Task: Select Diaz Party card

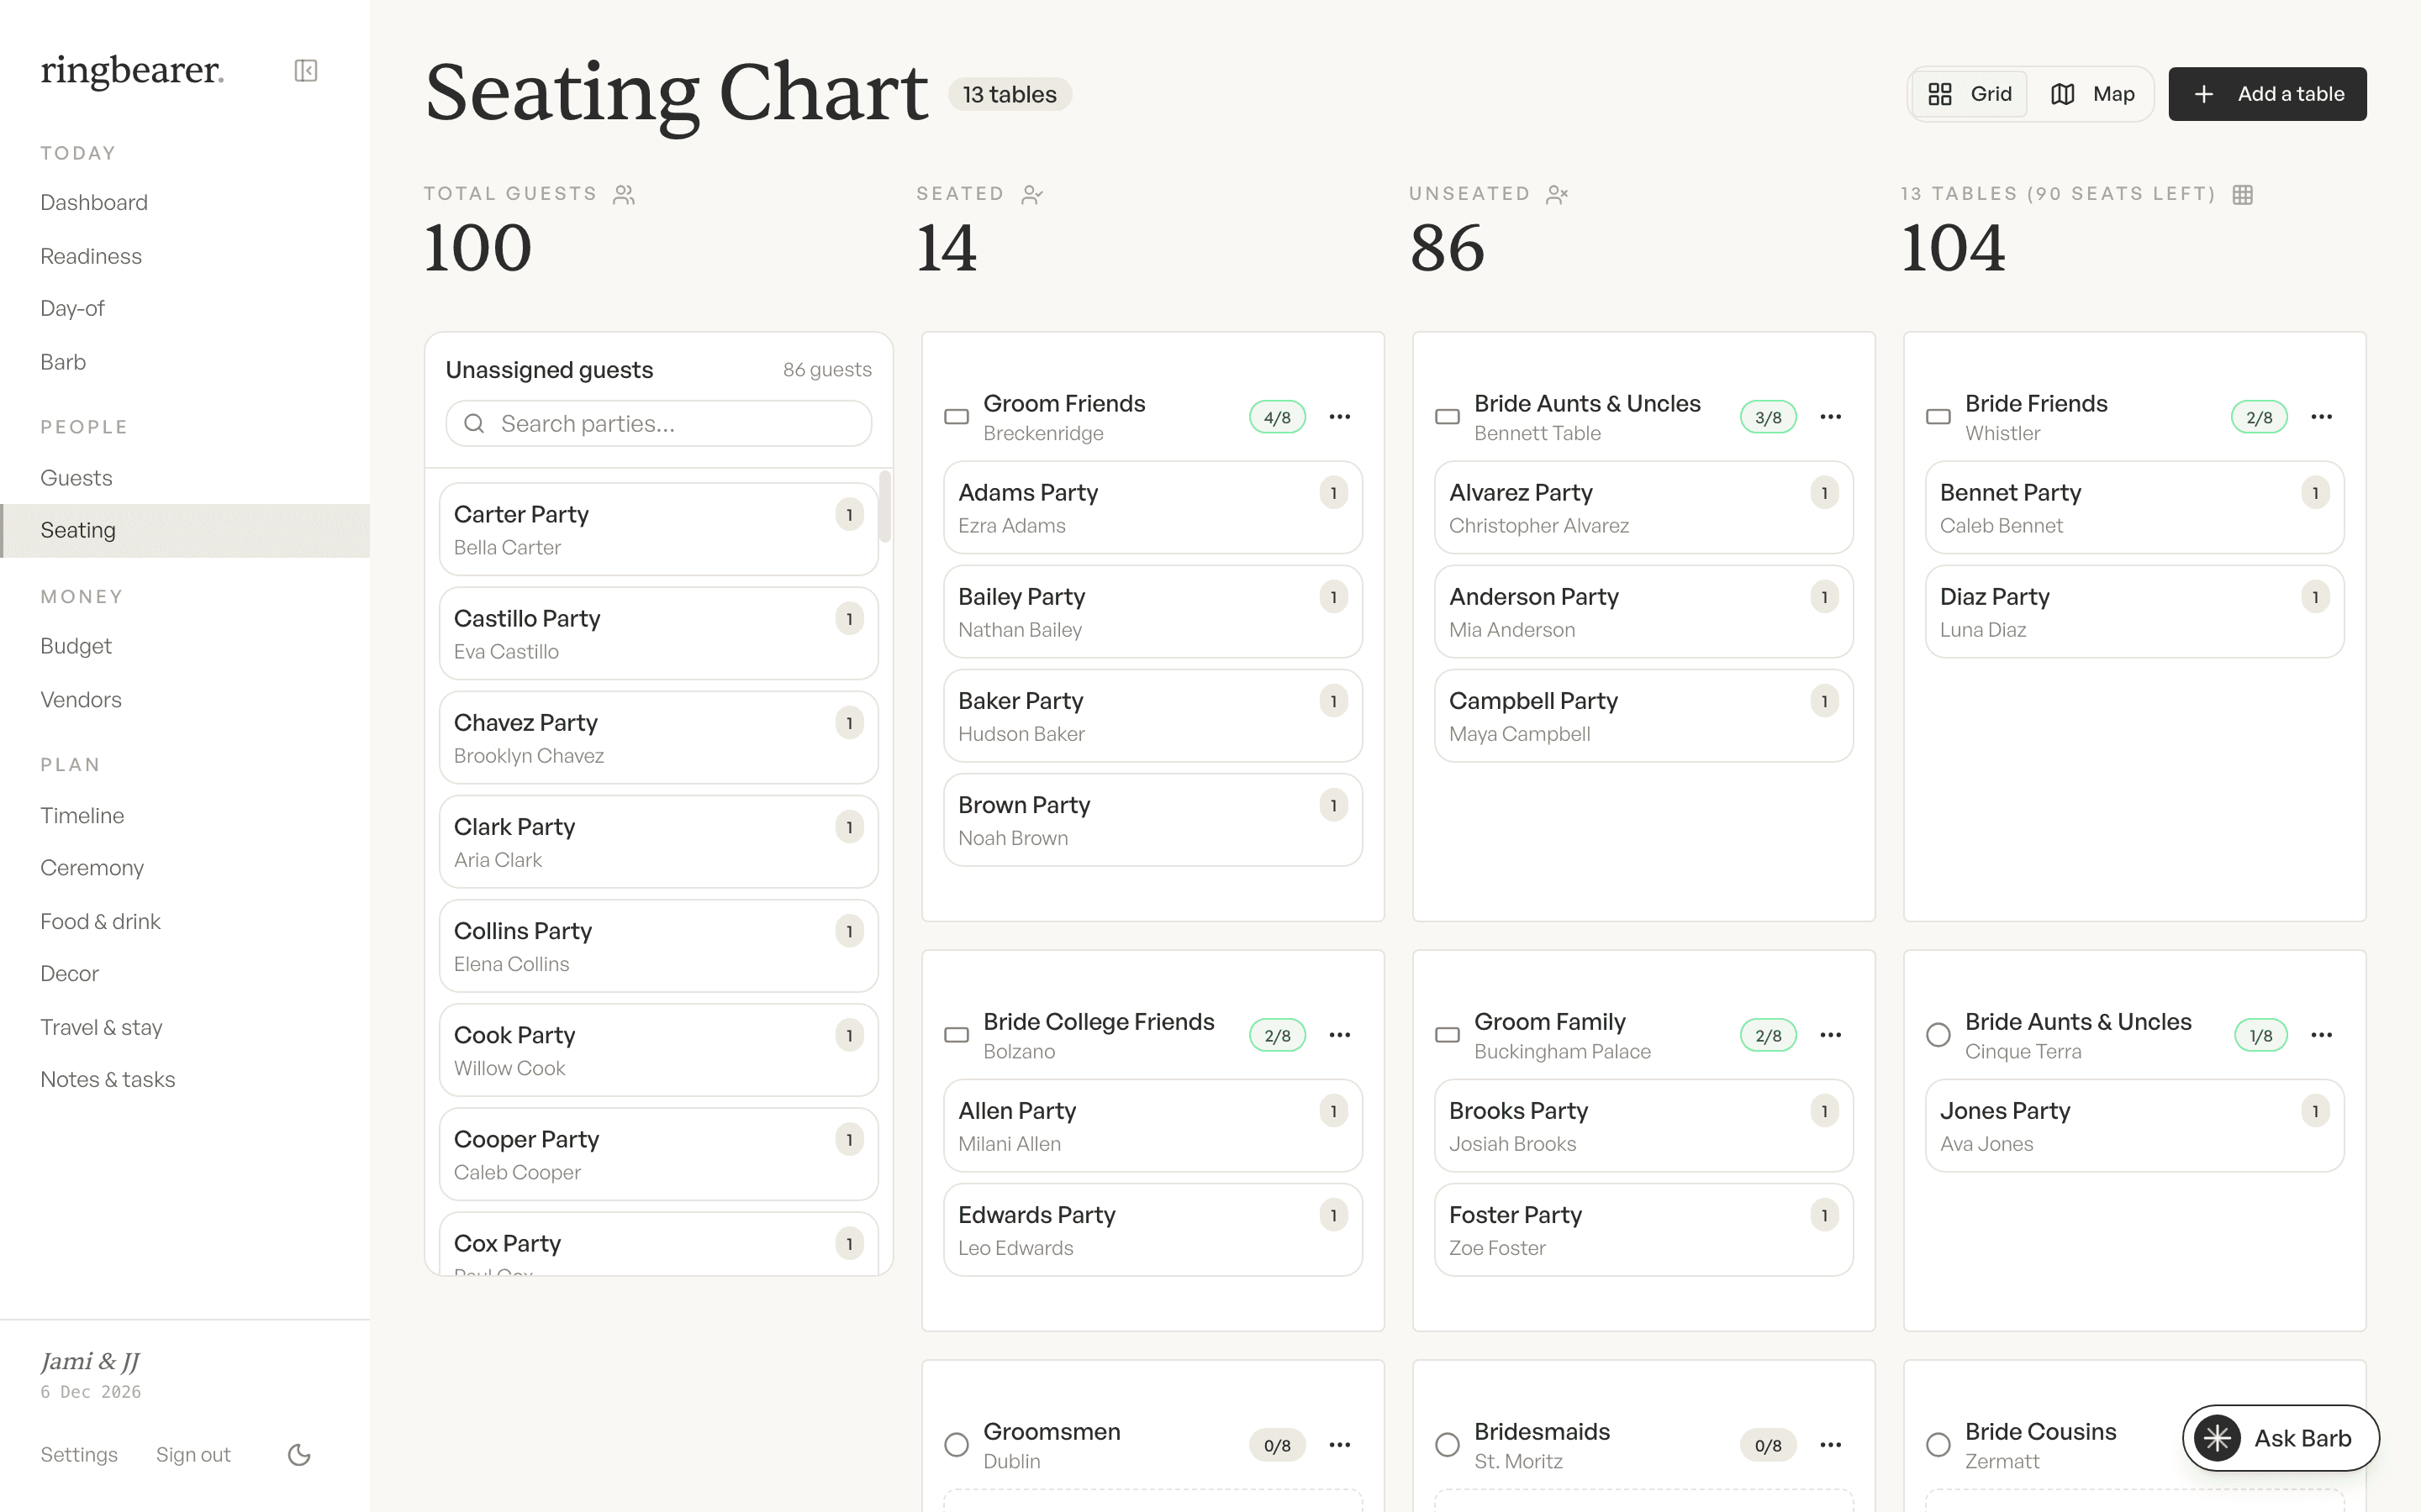Action: [x=2134, y=611]
